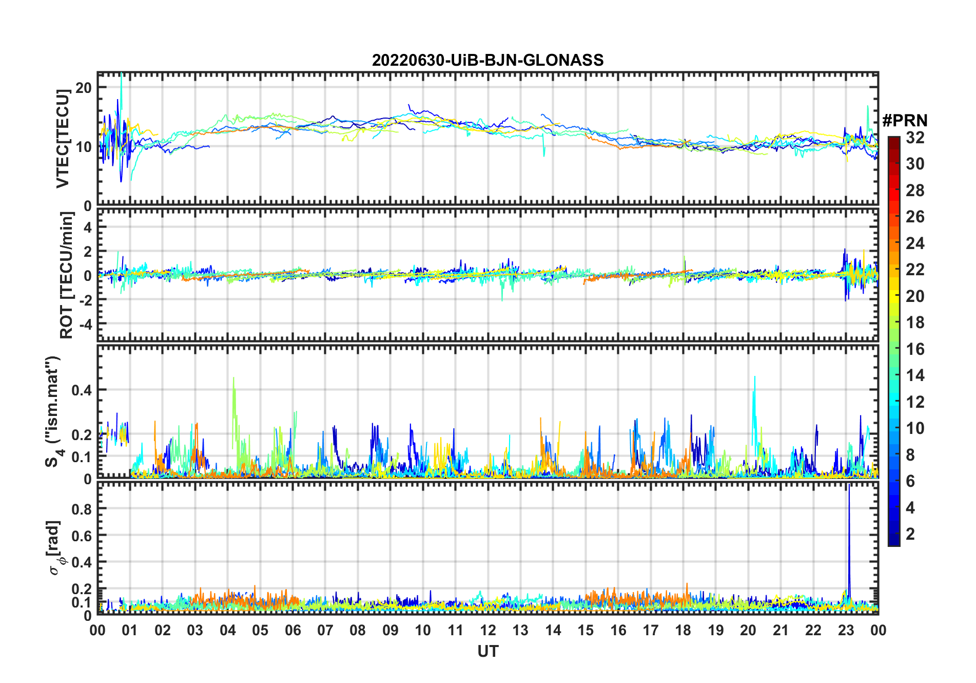Screen dimensions: 976x683
Task: Click the S4 ("ism.mat") y-axis label
Action: tap(52, 411)
